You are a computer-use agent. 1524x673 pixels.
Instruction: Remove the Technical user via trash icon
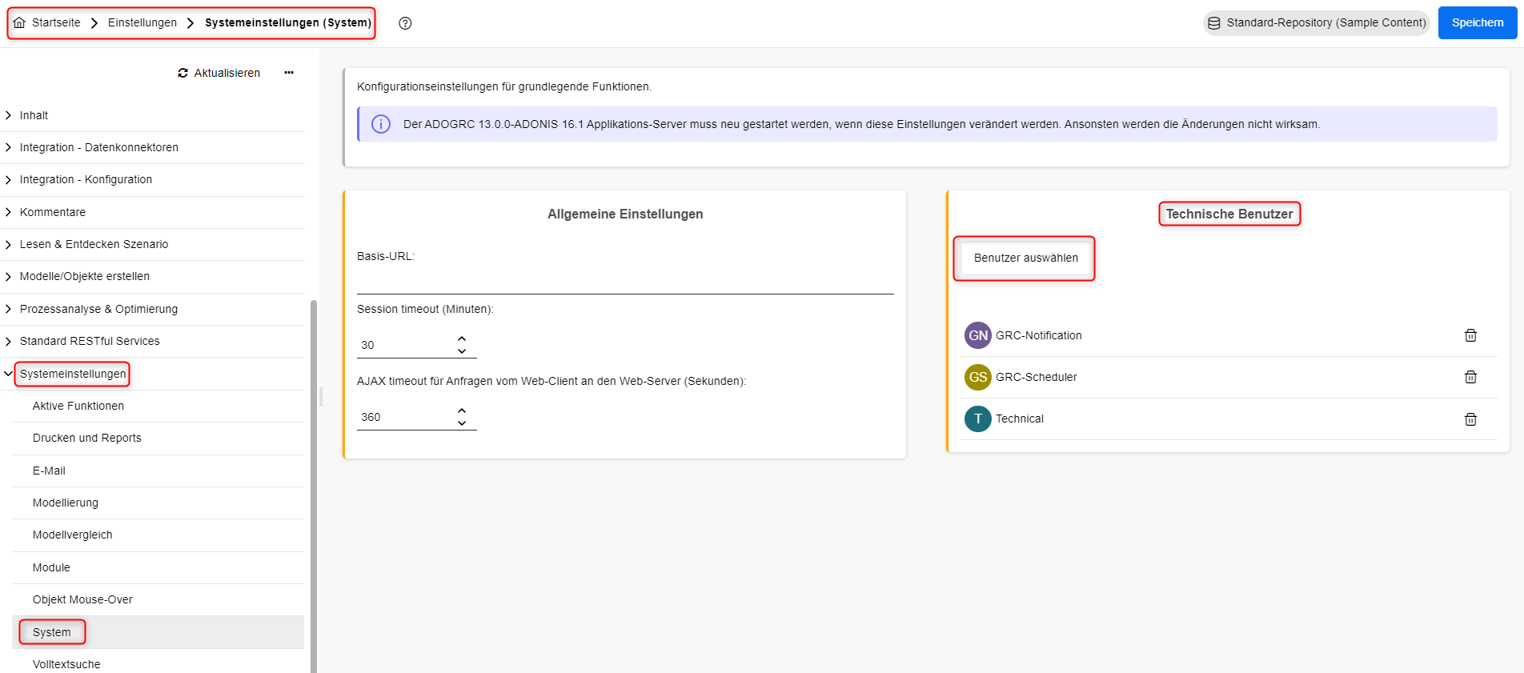tap(1470, 419)
